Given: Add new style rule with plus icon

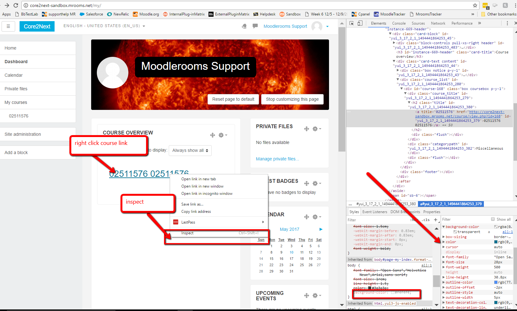Looking at the screenshot, I should tap(436, 220).
